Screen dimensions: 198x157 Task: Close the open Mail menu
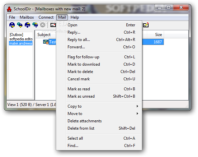click(x=62, y=17)
